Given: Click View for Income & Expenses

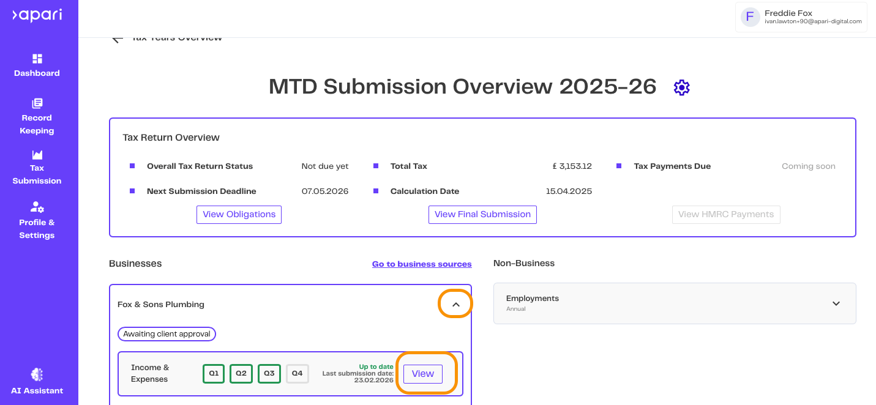Looking at the screenshot, I should [423, 374].
